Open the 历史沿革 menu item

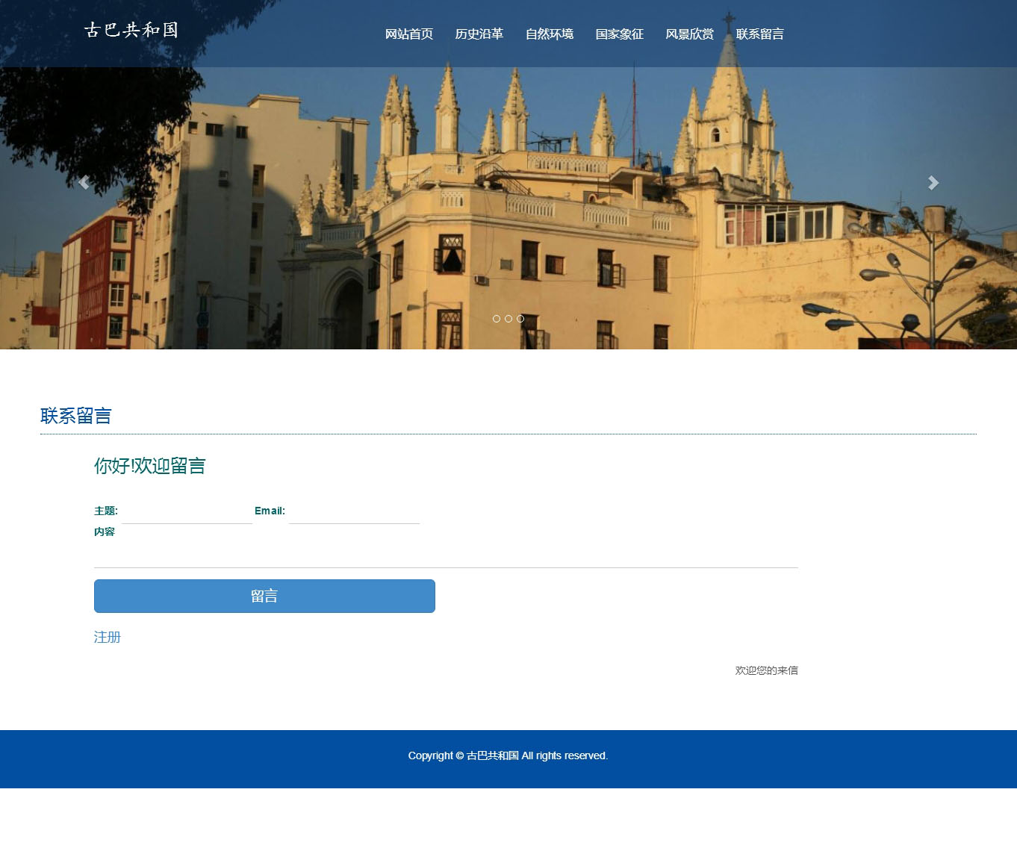coord(479,34)
